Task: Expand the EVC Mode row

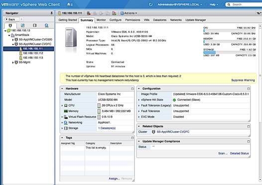Action: point(139,117)
